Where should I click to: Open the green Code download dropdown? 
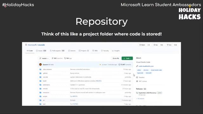pos(127,58)
